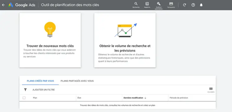Open Obtenir le volume de recherche card
Image resolution: width=232 pixels, height=112 pixels.
point(125,40)
